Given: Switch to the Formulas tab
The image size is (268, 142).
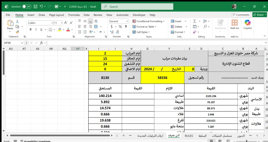Looking at the screenshot, I should (74, 15).
